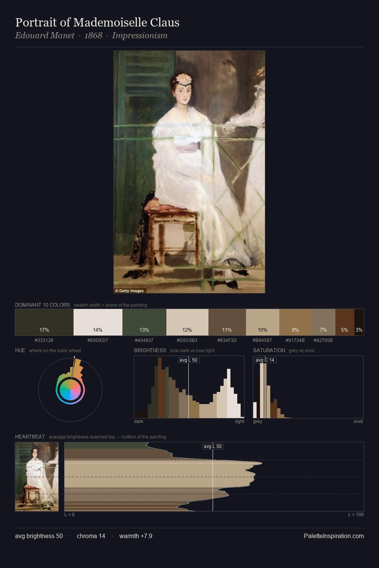Click the 'grey' axis label under saturation
The image size is (379, 568).
click(x=258, y=421)
